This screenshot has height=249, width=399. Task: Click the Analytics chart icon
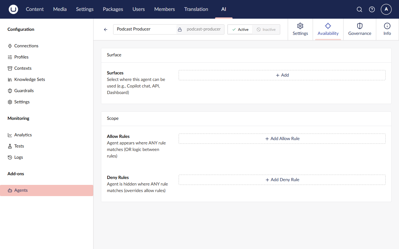(10, 135)
